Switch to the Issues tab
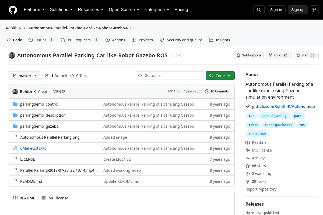This screenshot has width=323, height=215. [x=41, y=40]
